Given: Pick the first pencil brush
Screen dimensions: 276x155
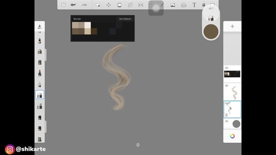Looking at the screenshot, I should click(40, 40).
